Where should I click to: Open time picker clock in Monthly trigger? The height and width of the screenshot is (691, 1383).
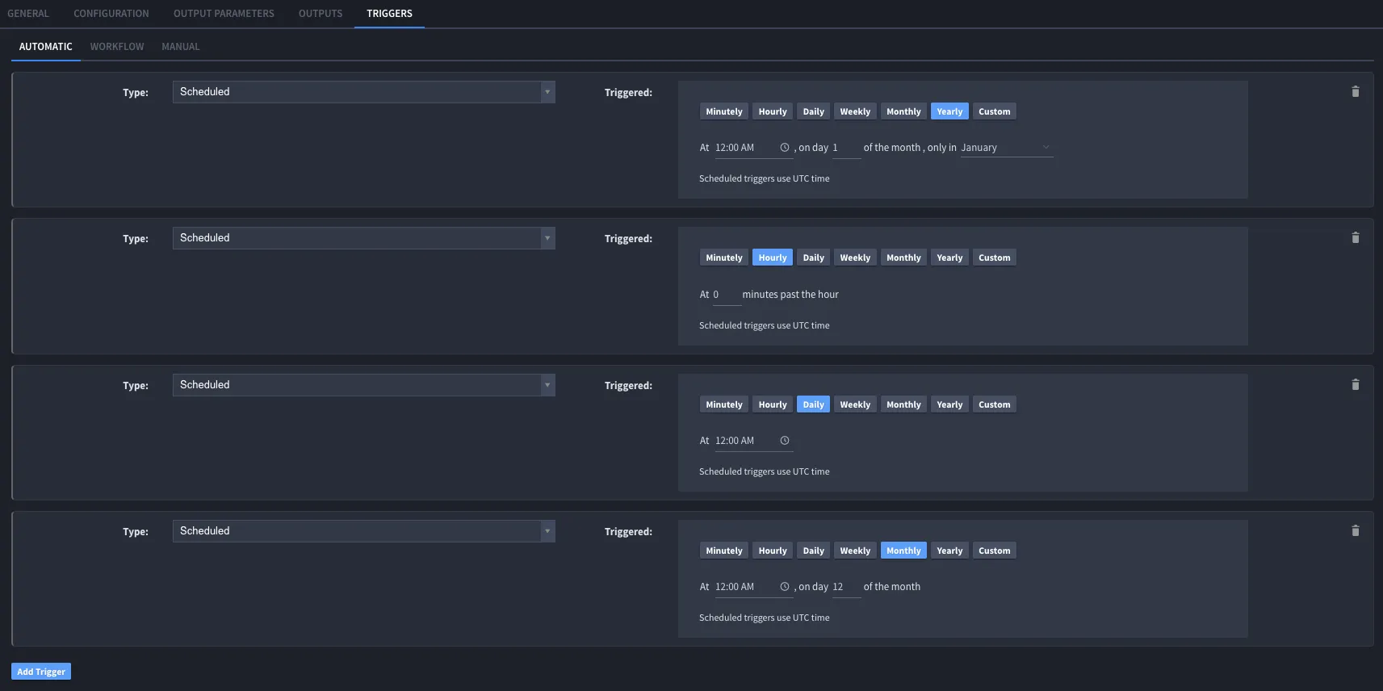point(785,587)
